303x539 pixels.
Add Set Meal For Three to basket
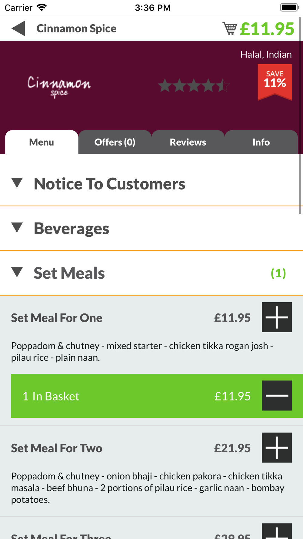pos(277,532)
